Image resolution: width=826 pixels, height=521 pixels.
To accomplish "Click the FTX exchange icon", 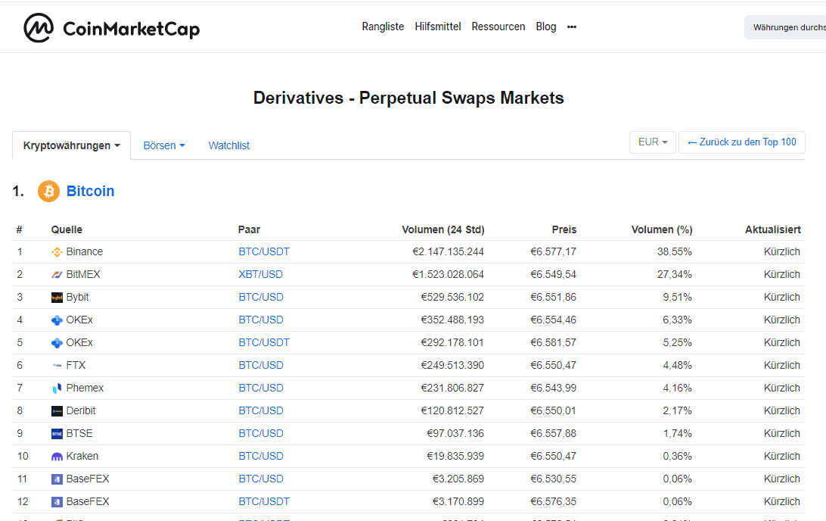I will (x=57, y=366).
